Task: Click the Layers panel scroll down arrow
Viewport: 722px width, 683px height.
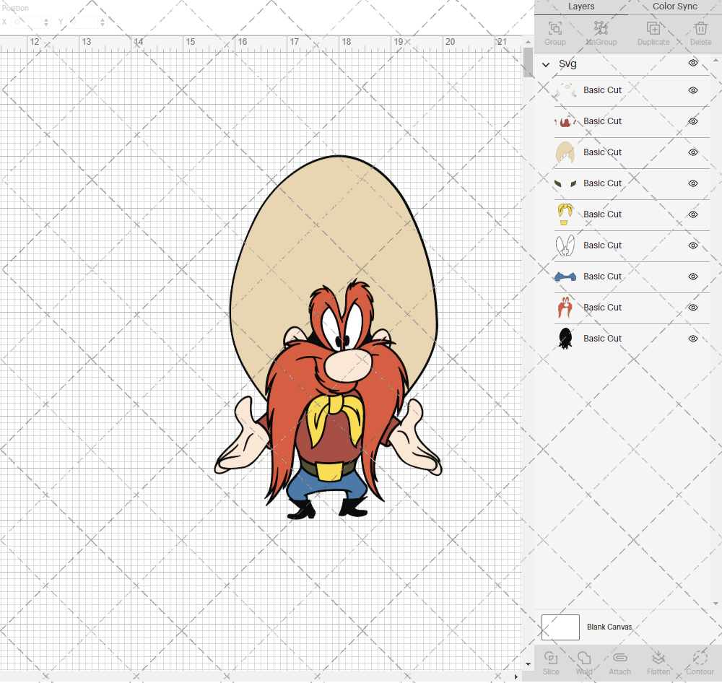Action: coord(715,604)
